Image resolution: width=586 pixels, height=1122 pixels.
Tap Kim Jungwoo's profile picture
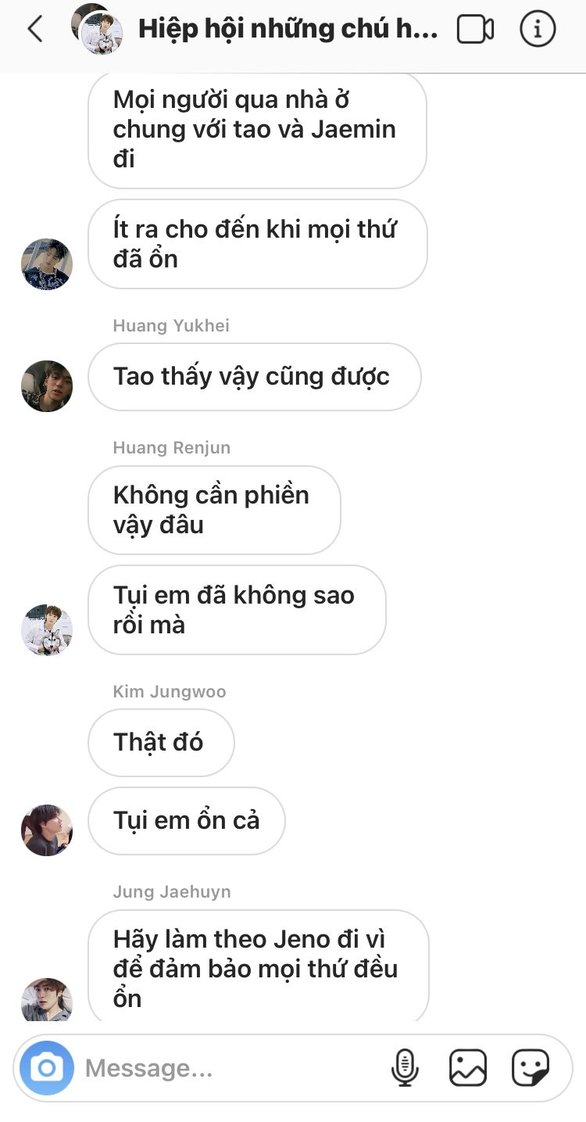coord(47,830)
